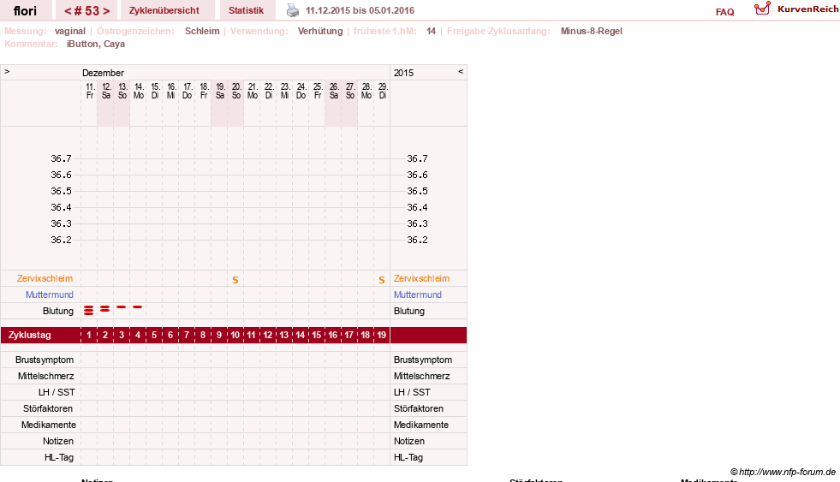Go to previous cycle with the '<' arrow beside #53
840x482 pixels.
click(x=68, y=11)
